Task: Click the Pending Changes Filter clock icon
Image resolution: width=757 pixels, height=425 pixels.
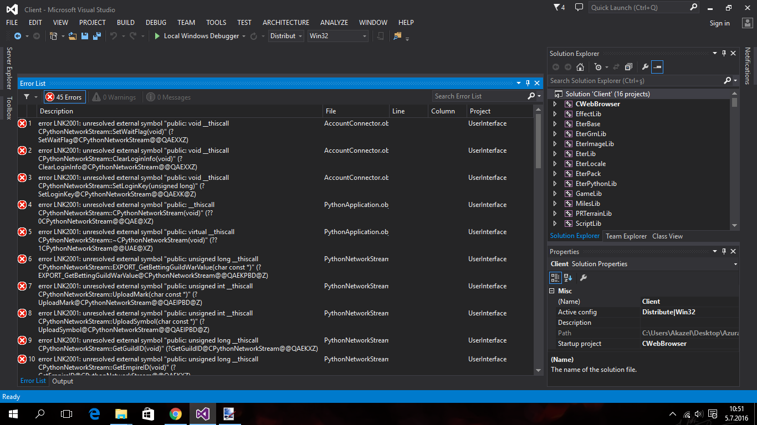Action: [598, 67]
